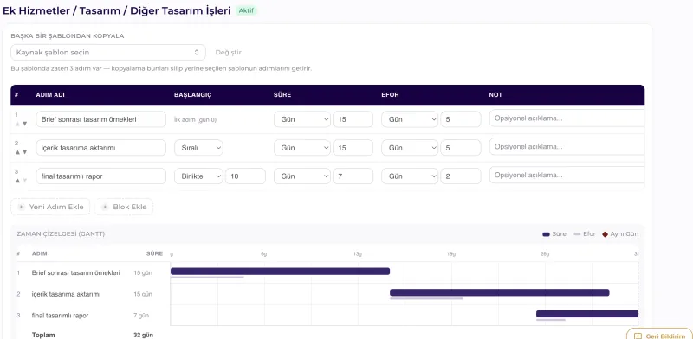The width and height of the screenshot is (693, 339).
Task: Edit step name final tasarımlı rapor
Action: click(x=100, y=176)
